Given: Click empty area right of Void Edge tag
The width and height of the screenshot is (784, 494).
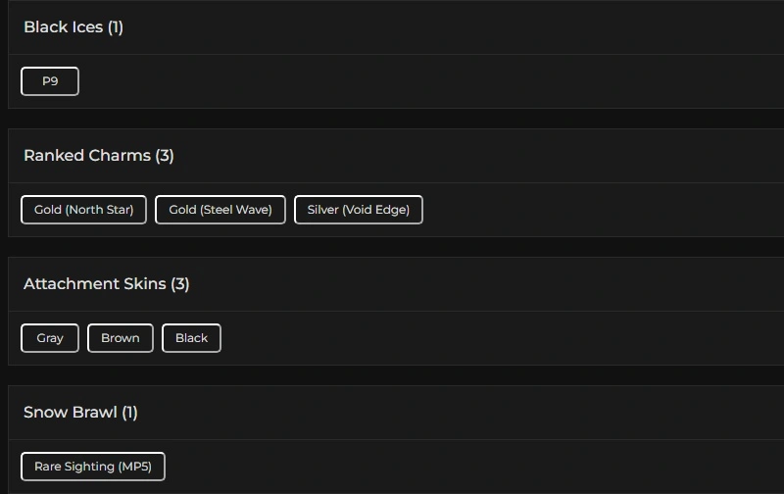Looking at the screenshot, I should point(588,210).
